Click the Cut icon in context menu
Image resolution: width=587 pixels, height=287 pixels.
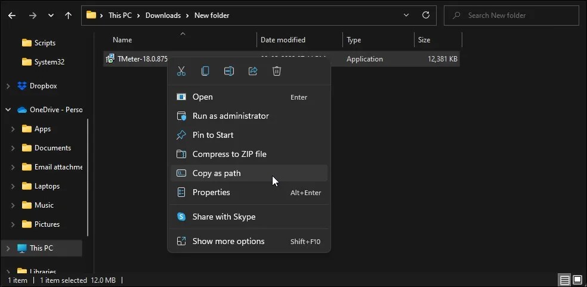[x=181, y=71]
